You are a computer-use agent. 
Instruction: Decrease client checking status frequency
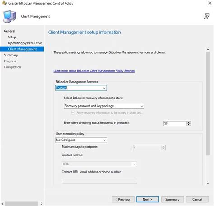pos(189,125)
